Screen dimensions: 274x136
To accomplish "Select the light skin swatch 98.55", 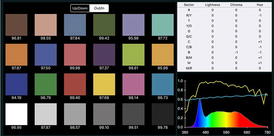I will click(x=46, y=25).
